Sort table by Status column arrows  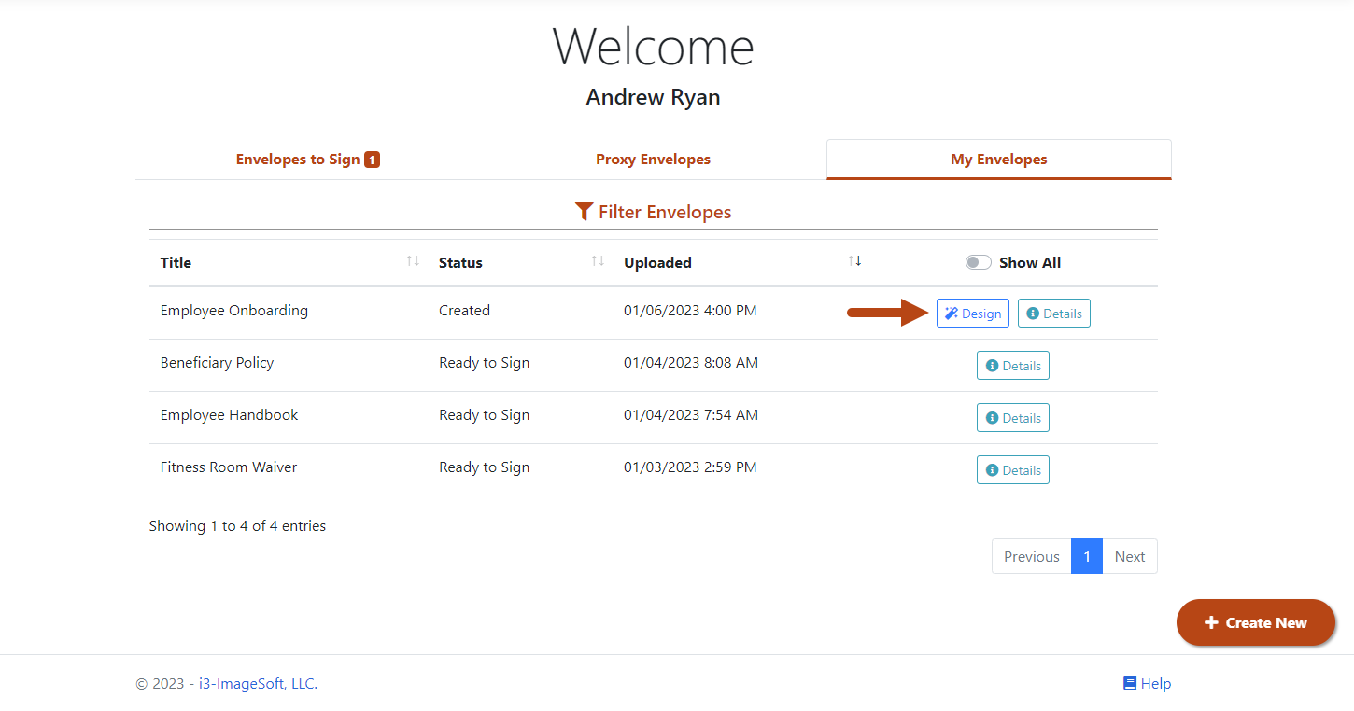pyautogui.click(x=598, y=261)
